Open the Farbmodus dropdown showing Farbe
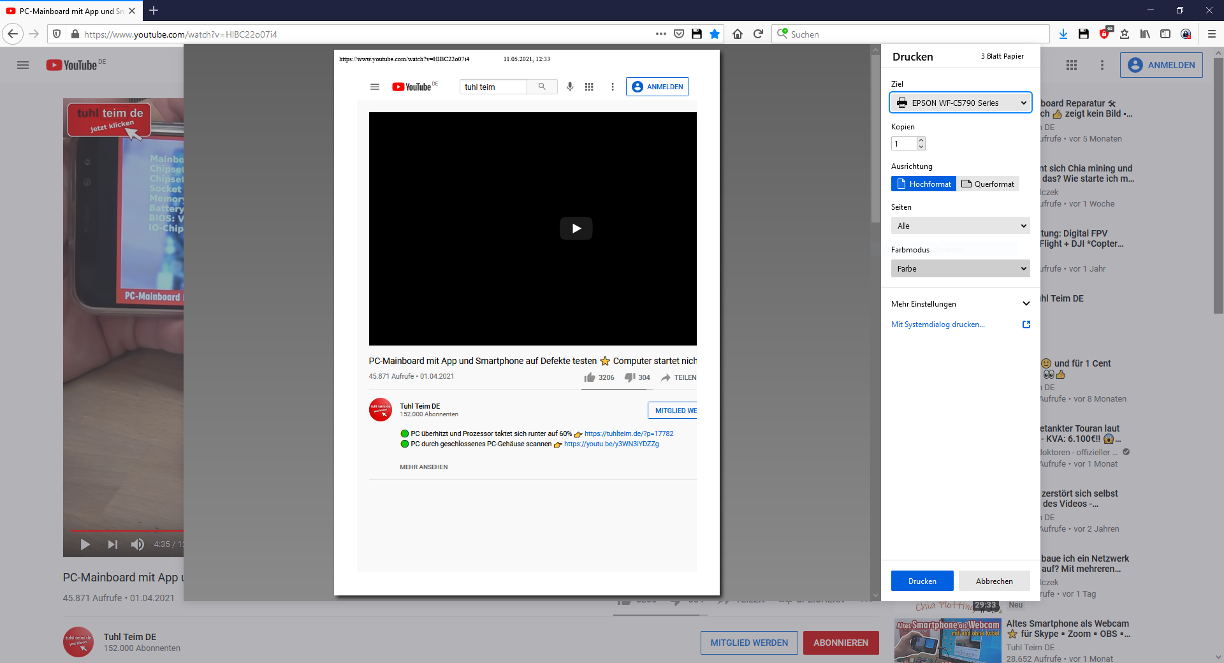The image size is (1224, 663). (960, 269)
